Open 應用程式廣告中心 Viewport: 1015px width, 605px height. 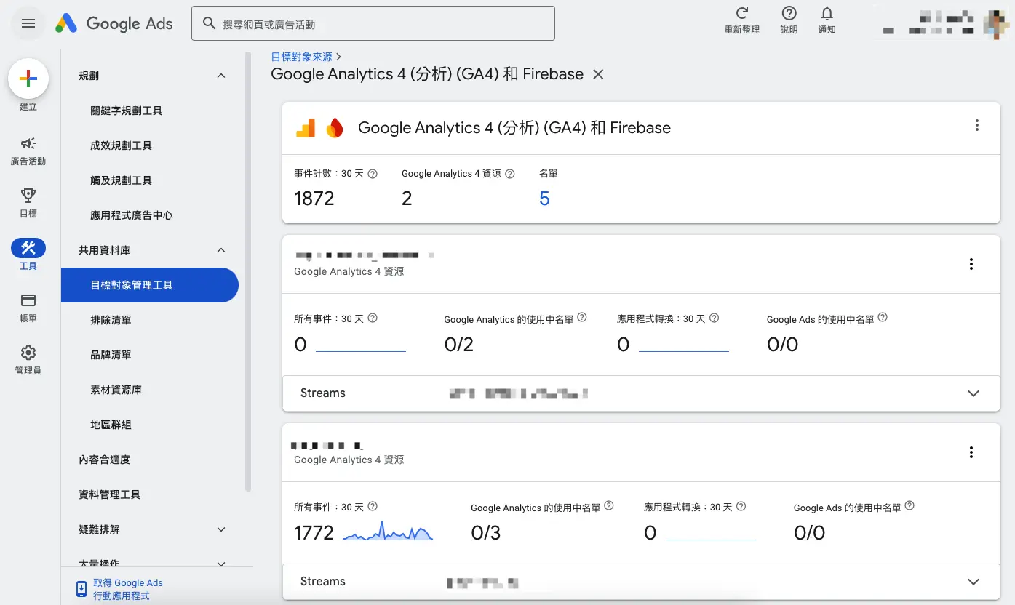[132, 215]
